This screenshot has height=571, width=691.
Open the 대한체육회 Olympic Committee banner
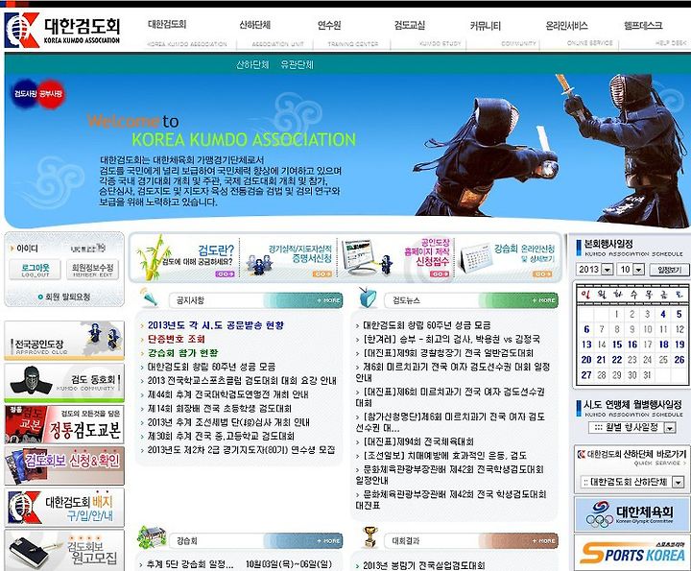click(x=631, y=514)
